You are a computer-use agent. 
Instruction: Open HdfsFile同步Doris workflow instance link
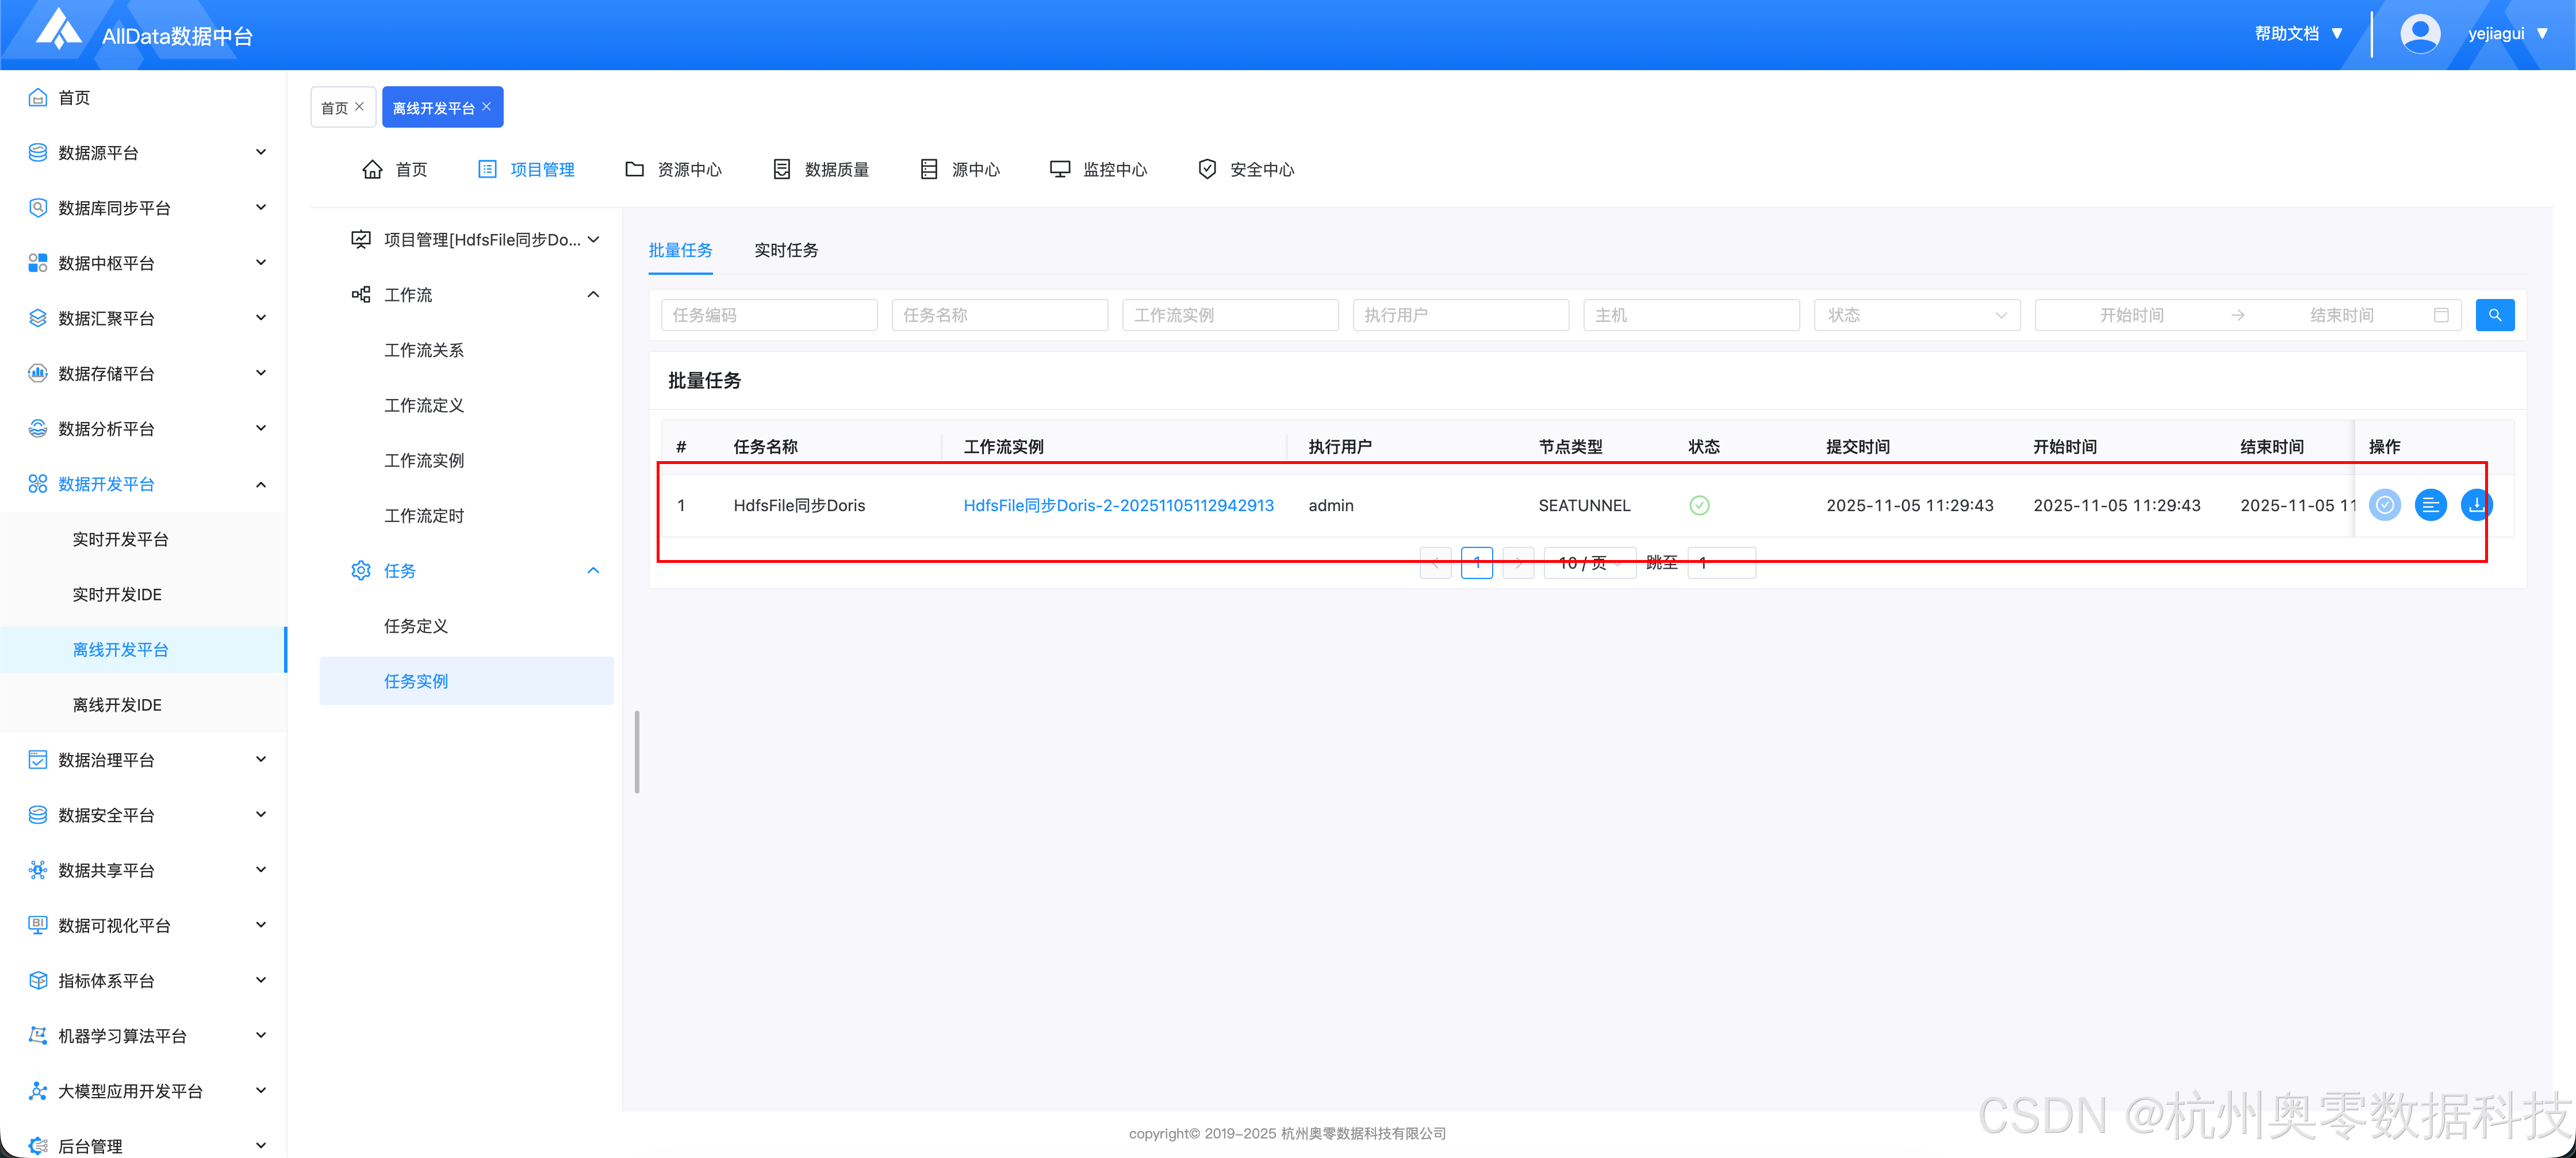click(x=1118, y=505)
